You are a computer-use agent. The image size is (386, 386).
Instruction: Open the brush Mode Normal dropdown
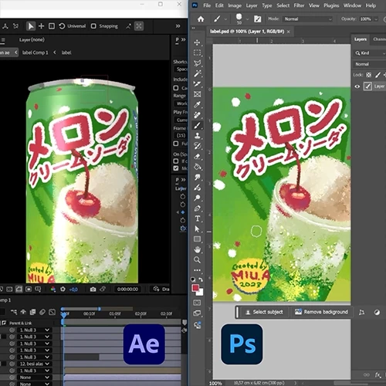pos(308,19)
